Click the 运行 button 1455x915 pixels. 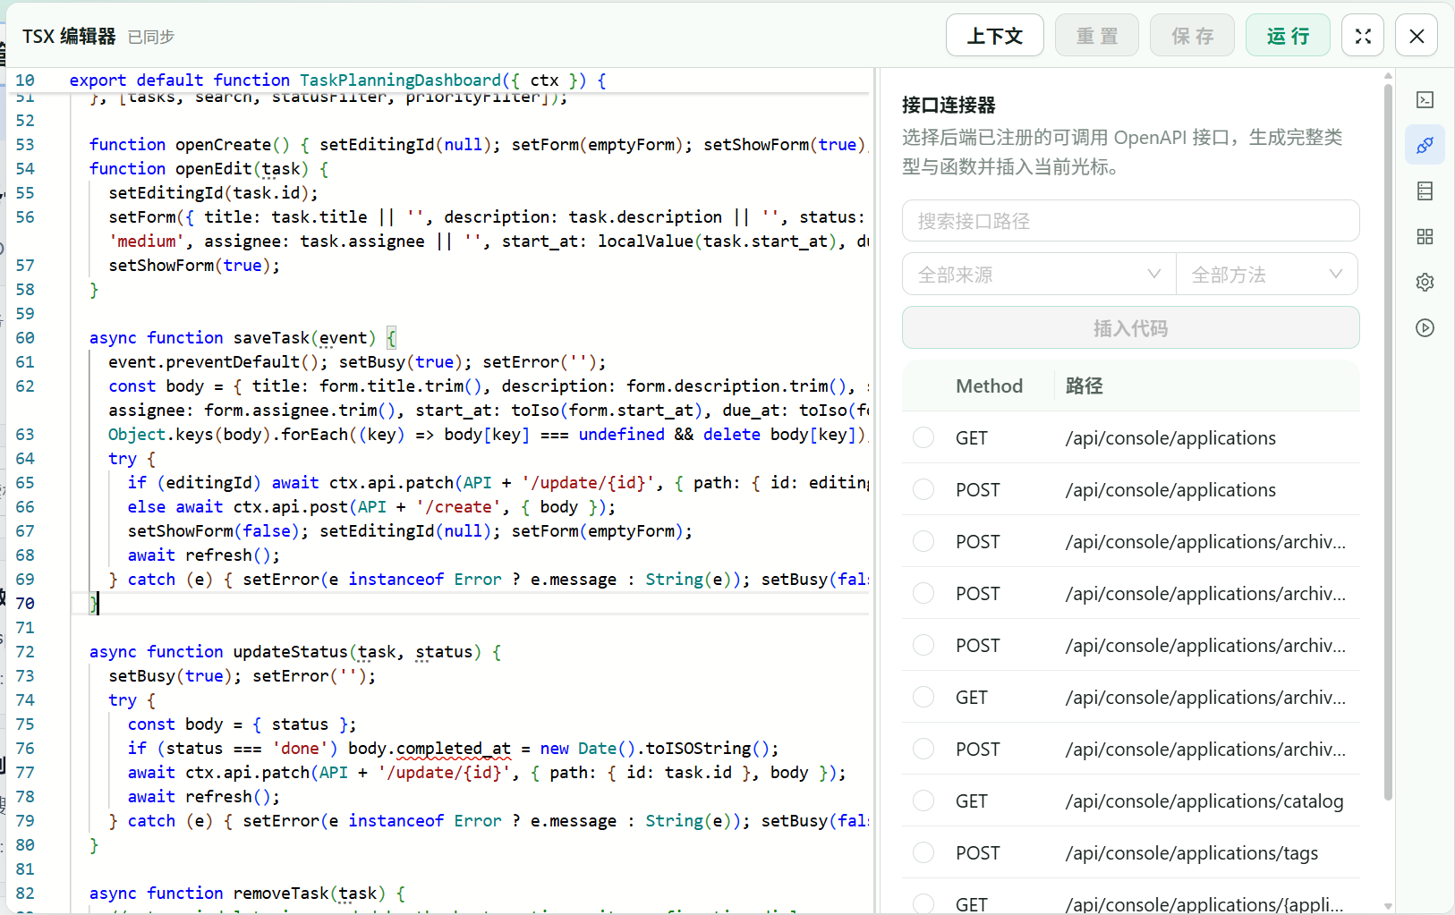(1289, 36)
